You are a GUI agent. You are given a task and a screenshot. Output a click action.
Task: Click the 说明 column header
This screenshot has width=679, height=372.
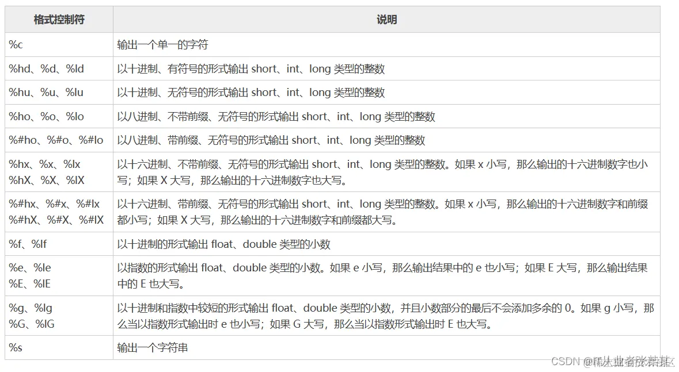387,19
